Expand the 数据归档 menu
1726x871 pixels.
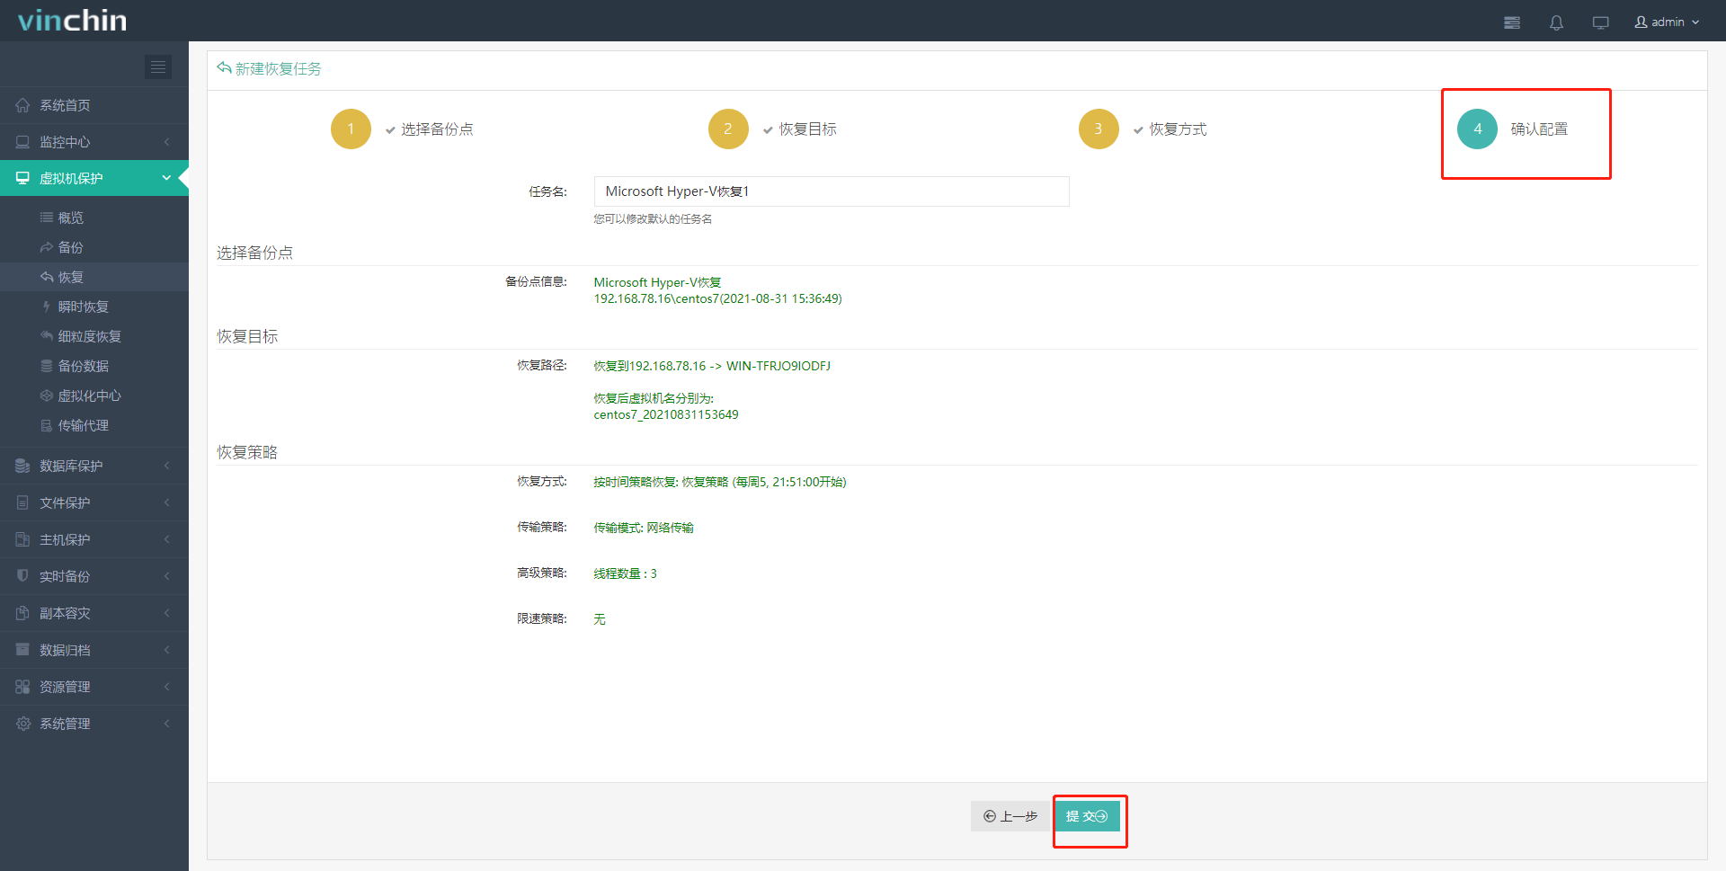(94, 650)
